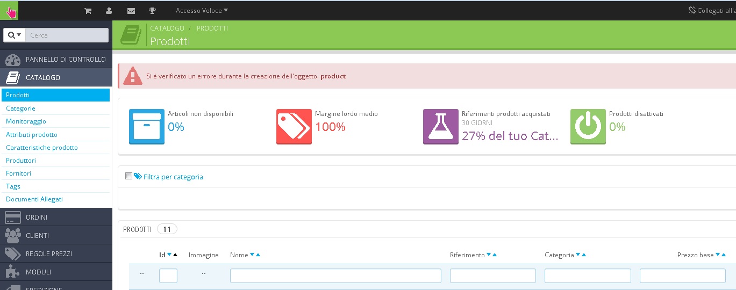Sort Riferimento column descending arrow
Screen dimensions: 736x290
coord(489,255)
